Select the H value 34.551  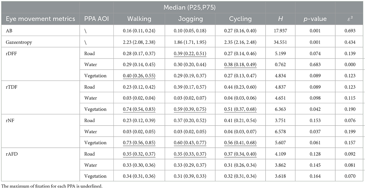[x=280, y=42]
